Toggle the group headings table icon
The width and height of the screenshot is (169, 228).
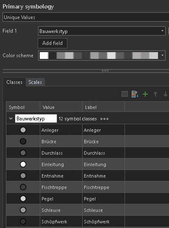(x=125, y=94)
